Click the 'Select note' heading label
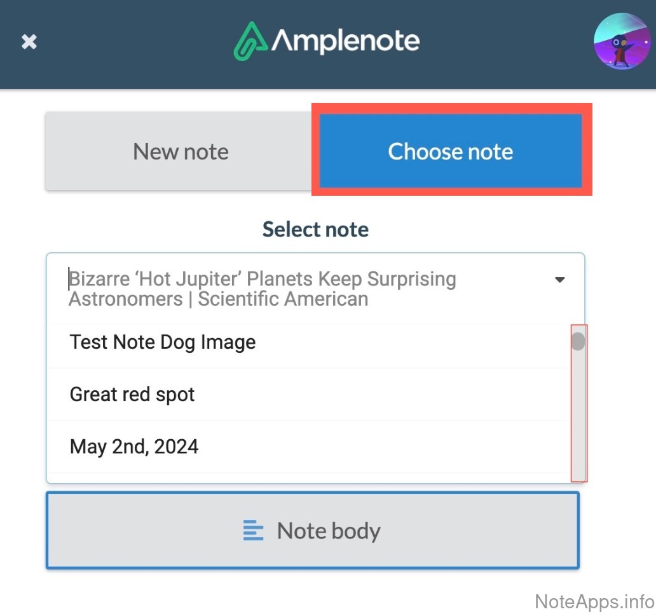 (x=315, y=229)
